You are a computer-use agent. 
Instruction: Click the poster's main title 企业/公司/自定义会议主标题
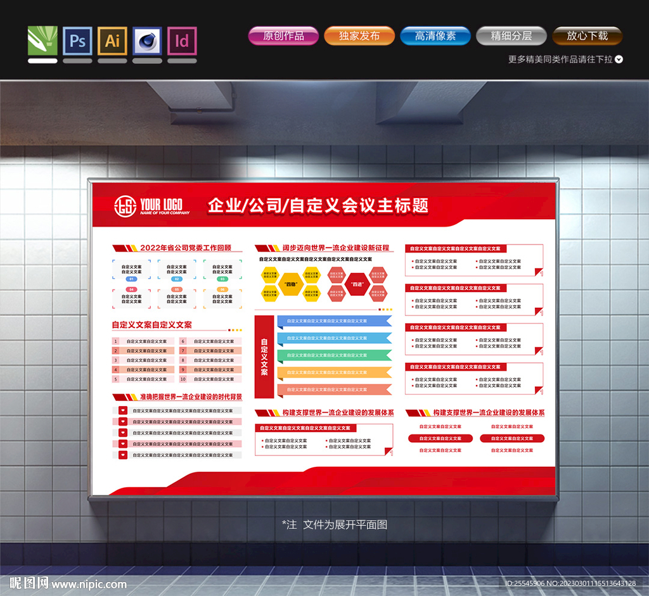[x=318, y=205]
